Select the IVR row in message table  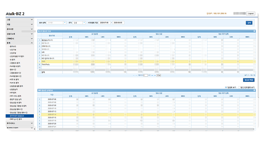click(146, 52)
